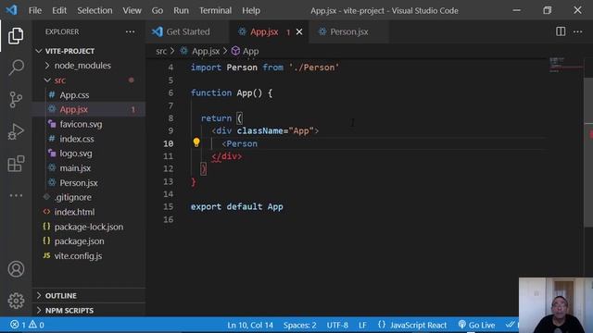Screen dimensions: 593x333
Task: Click Go Live server button
Action: (476, 325)
